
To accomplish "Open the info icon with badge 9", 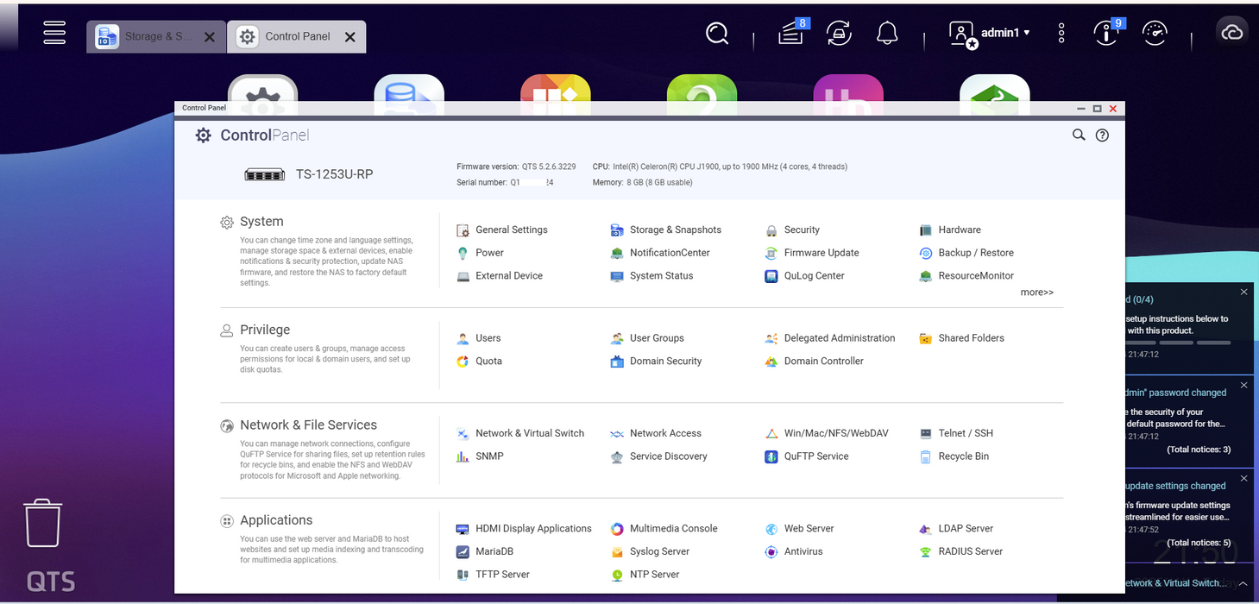I will click(x=1108, y=33).
